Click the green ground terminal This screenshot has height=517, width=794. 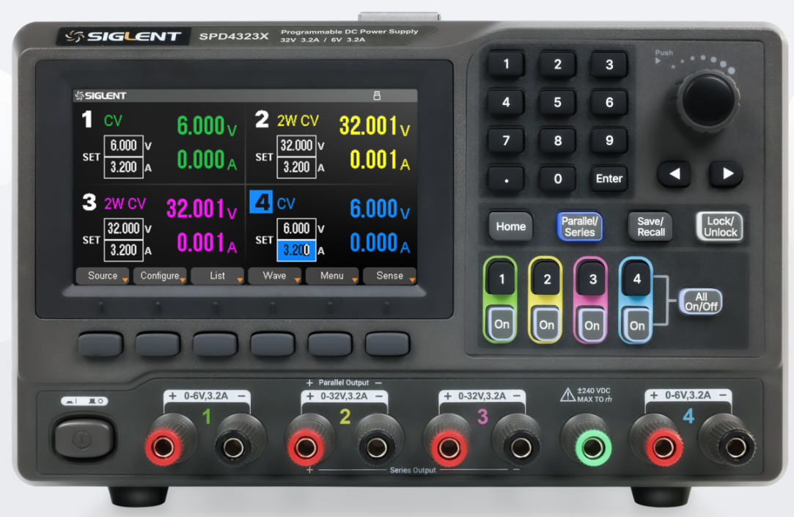(593, 447)
